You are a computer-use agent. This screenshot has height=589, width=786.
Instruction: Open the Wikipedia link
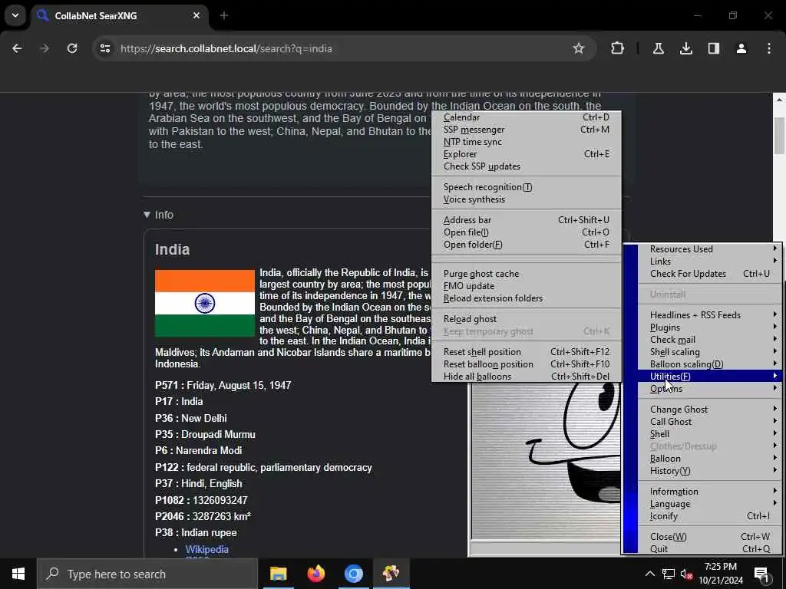click(x=207, y=549)
